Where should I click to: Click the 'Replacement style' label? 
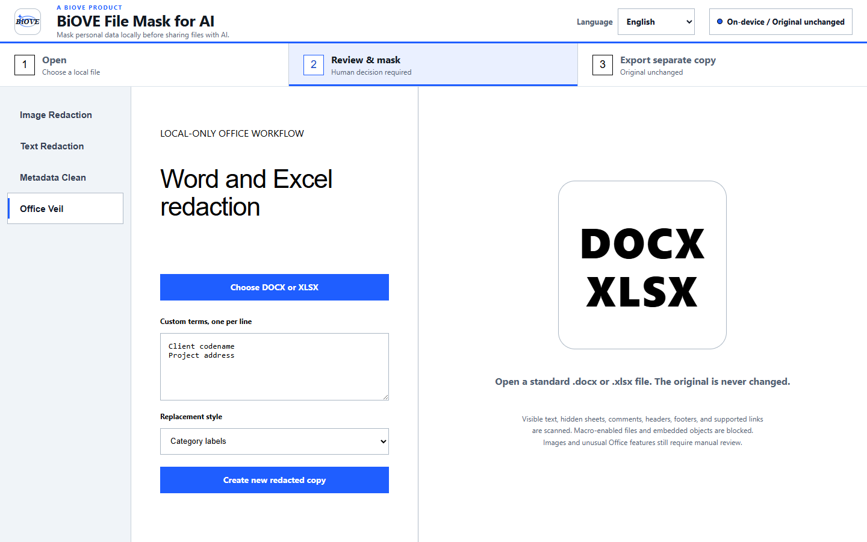(191, 417)
